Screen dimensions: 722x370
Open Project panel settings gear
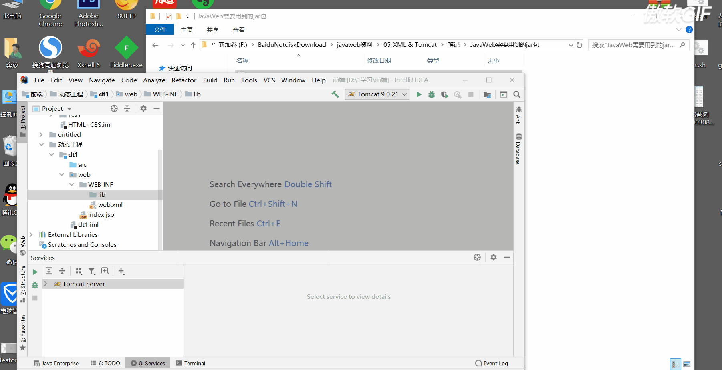pos(143,108)
